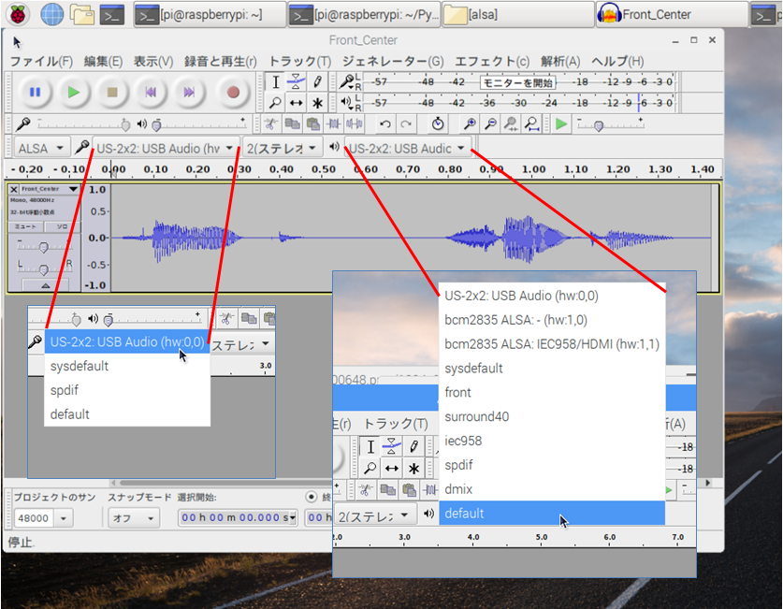
Task: Select the Envelope tool
Action: point(297,82)
